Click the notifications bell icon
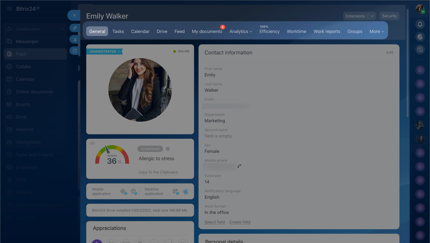 pos(420,24)
